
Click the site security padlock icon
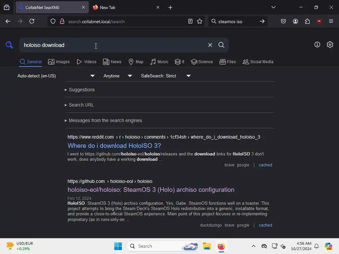62,21
